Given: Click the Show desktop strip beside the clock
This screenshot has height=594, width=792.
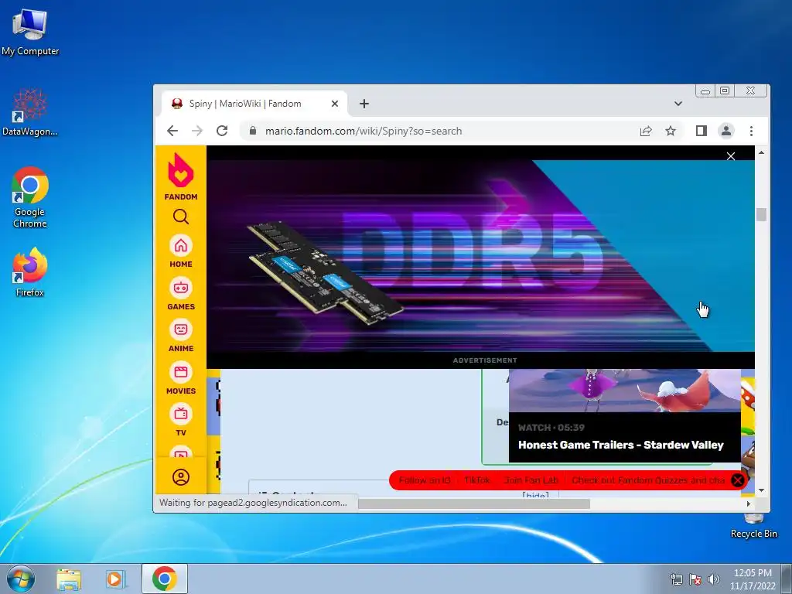Looking at the screenshot, I should click(787, 579).
